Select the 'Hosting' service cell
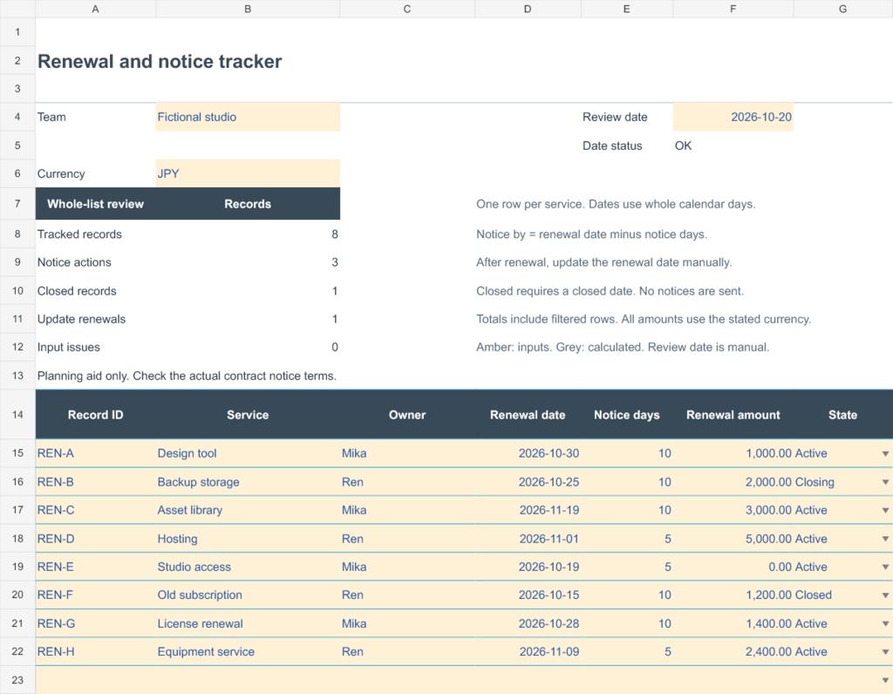 pos(248,539)
